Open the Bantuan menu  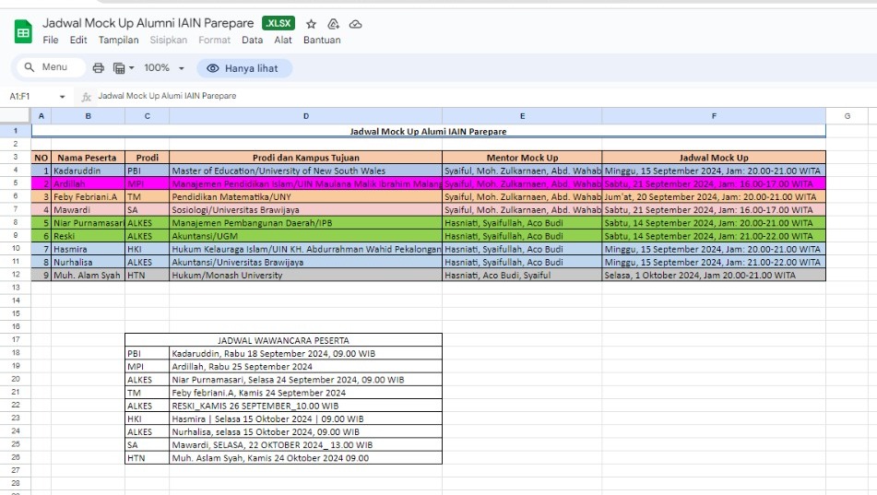point(322,41)
